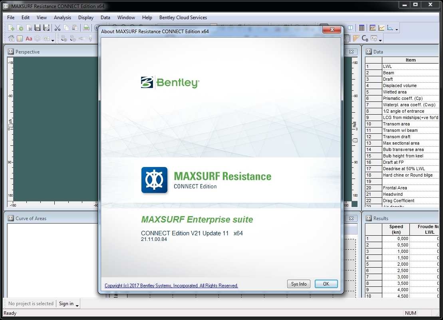This screenshot has height=320, width=443.
Task: Click the Data window title icon
Action: click(x=369, y=52)
